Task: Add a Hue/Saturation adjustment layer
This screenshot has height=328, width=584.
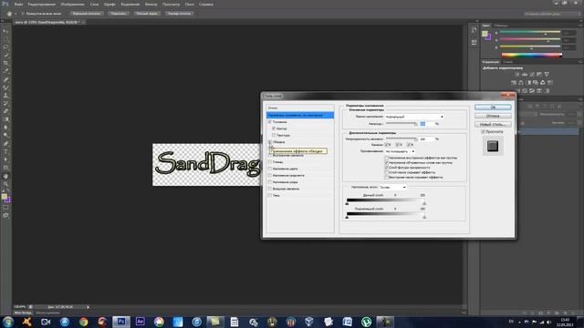Action: [514, 83]
